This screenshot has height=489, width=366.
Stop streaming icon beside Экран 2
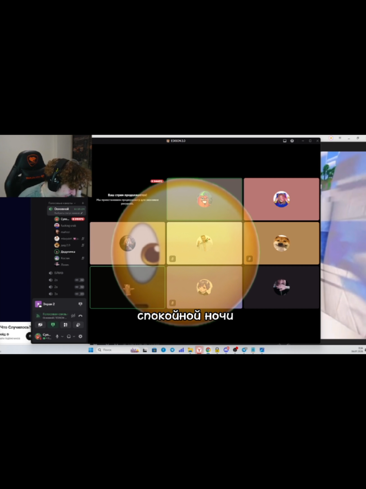click(81, 304)
